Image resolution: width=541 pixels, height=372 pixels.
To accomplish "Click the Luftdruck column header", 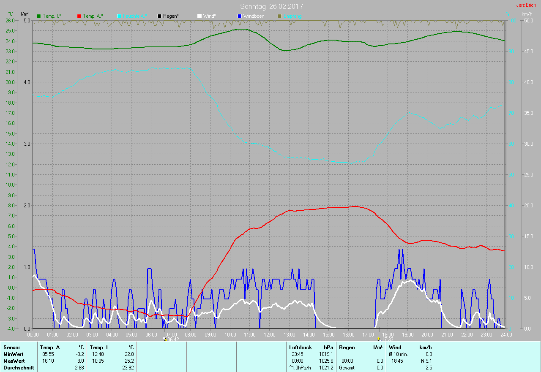I will tap(301, 347).
